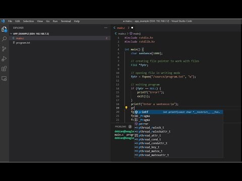242x181 pixels.
Task: Open Explorer more actions ellipsis
Action: [106, 28]
